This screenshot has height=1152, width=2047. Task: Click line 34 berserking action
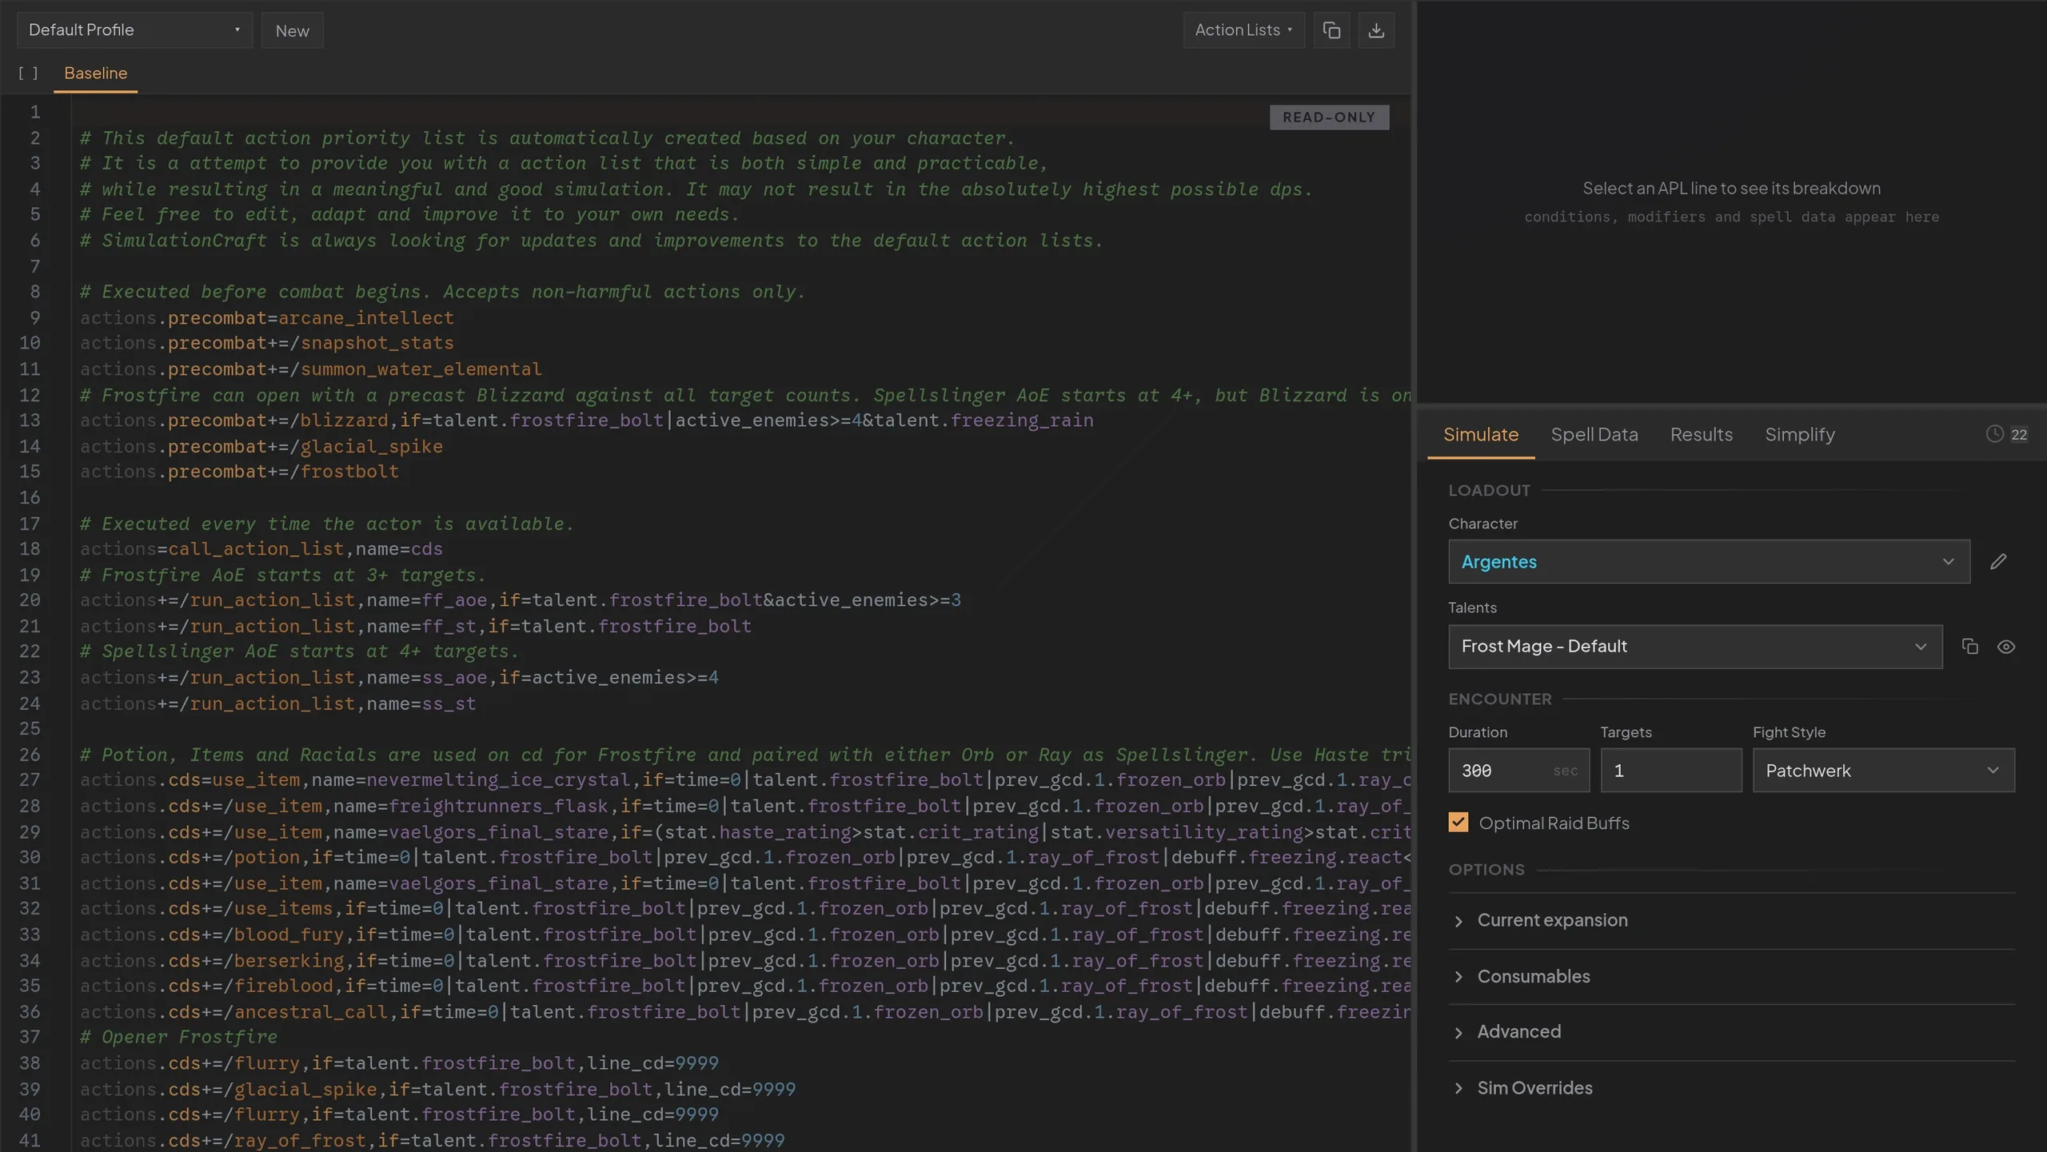[x=744, y=961]
